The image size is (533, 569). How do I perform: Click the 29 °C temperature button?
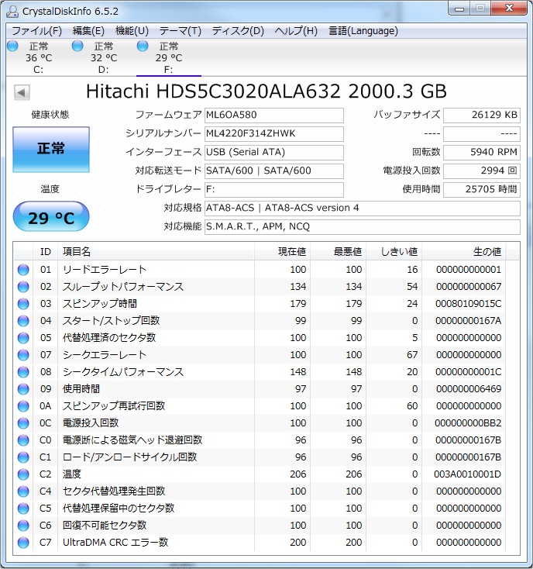(x=51, y=216)
